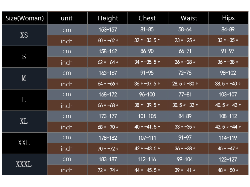Select the XXXL size label

coord(24,165)
